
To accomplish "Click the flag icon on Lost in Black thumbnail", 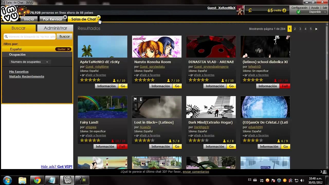I will coord(135,99).
